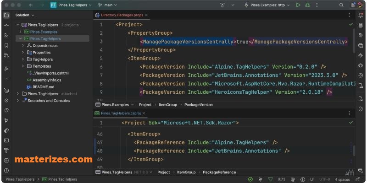Open the Build hammer icon in left sidebar
Image resolution: width=367 pixels, height=183 pixels.
6,151
